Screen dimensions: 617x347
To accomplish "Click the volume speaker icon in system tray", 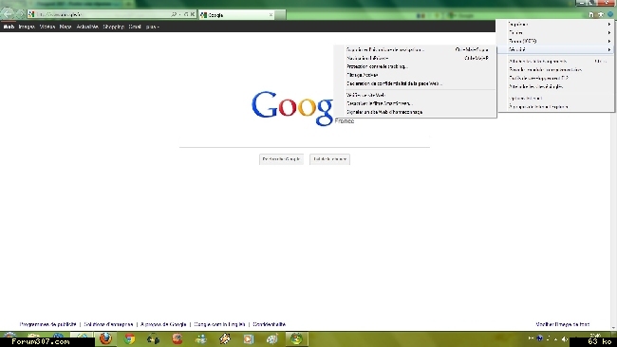I will tap(565, 338).
